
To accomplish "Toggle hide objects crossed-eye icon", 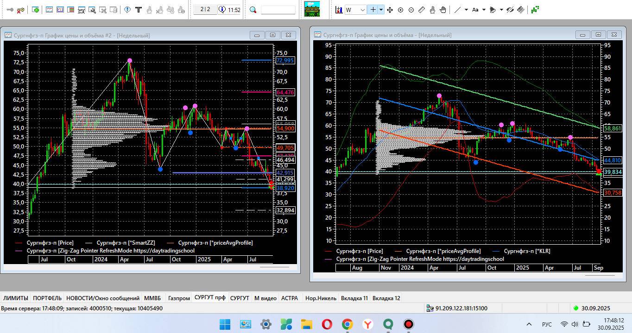I will pos(510,10).
